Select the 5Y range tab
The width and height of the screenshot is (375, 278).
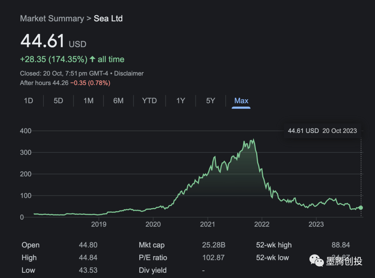pos(210,101)
